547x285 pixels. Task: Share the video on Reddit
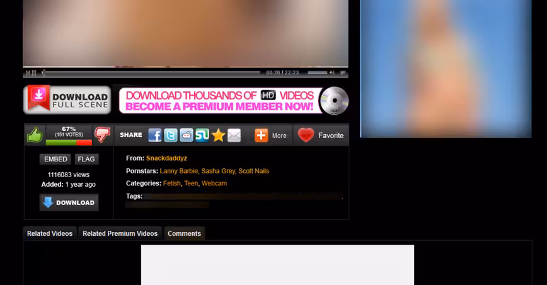[x=187, y=135]
